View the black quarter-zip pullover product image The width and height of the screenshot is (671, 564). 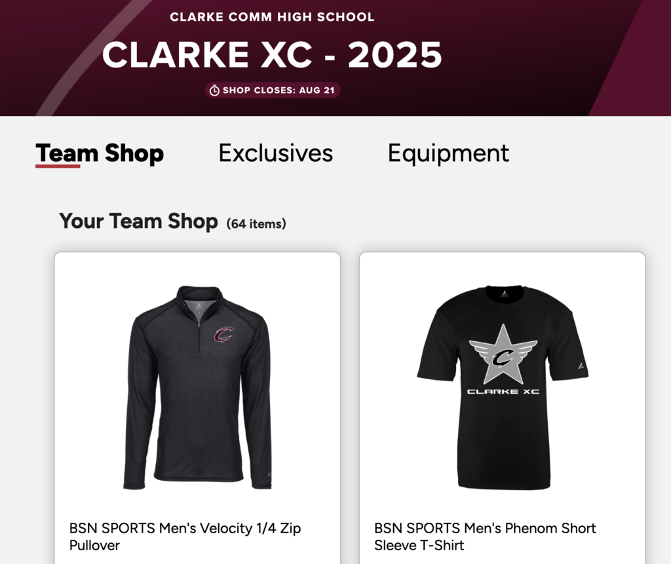pos(197,387)
